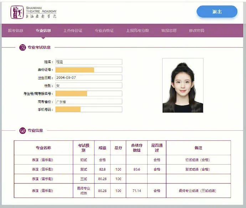This screenshot has height=208, width=246.
Task: Click the candidate ID photo thumbnail
Action: 183,85
